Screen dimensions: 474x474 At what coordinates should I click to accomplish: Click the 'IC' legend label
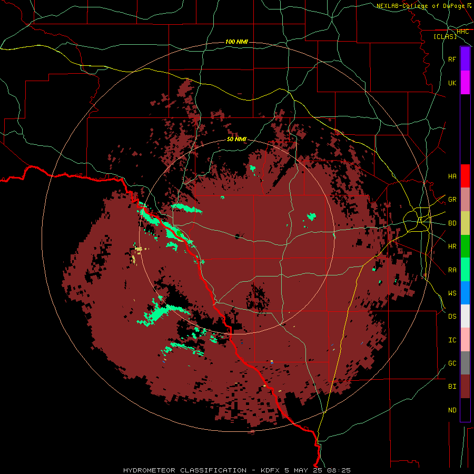click(452, 340)
